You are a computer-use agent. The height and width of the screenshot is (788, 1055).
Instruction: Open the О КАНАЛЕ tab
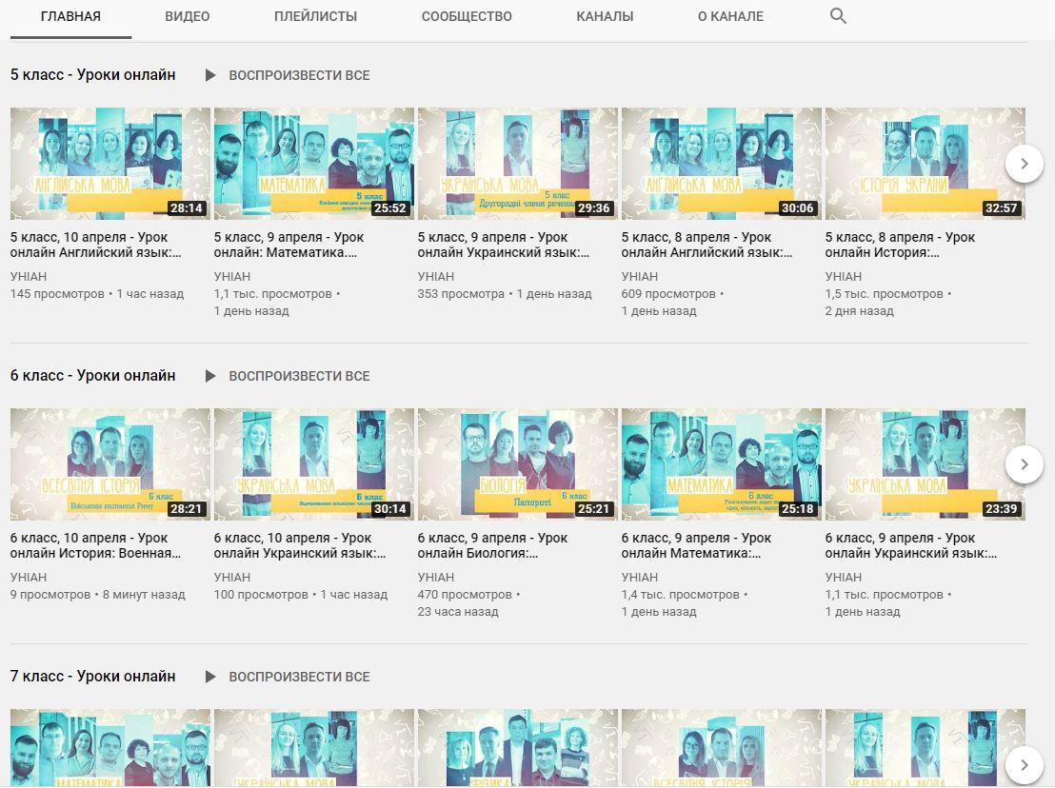click(730, 16)
